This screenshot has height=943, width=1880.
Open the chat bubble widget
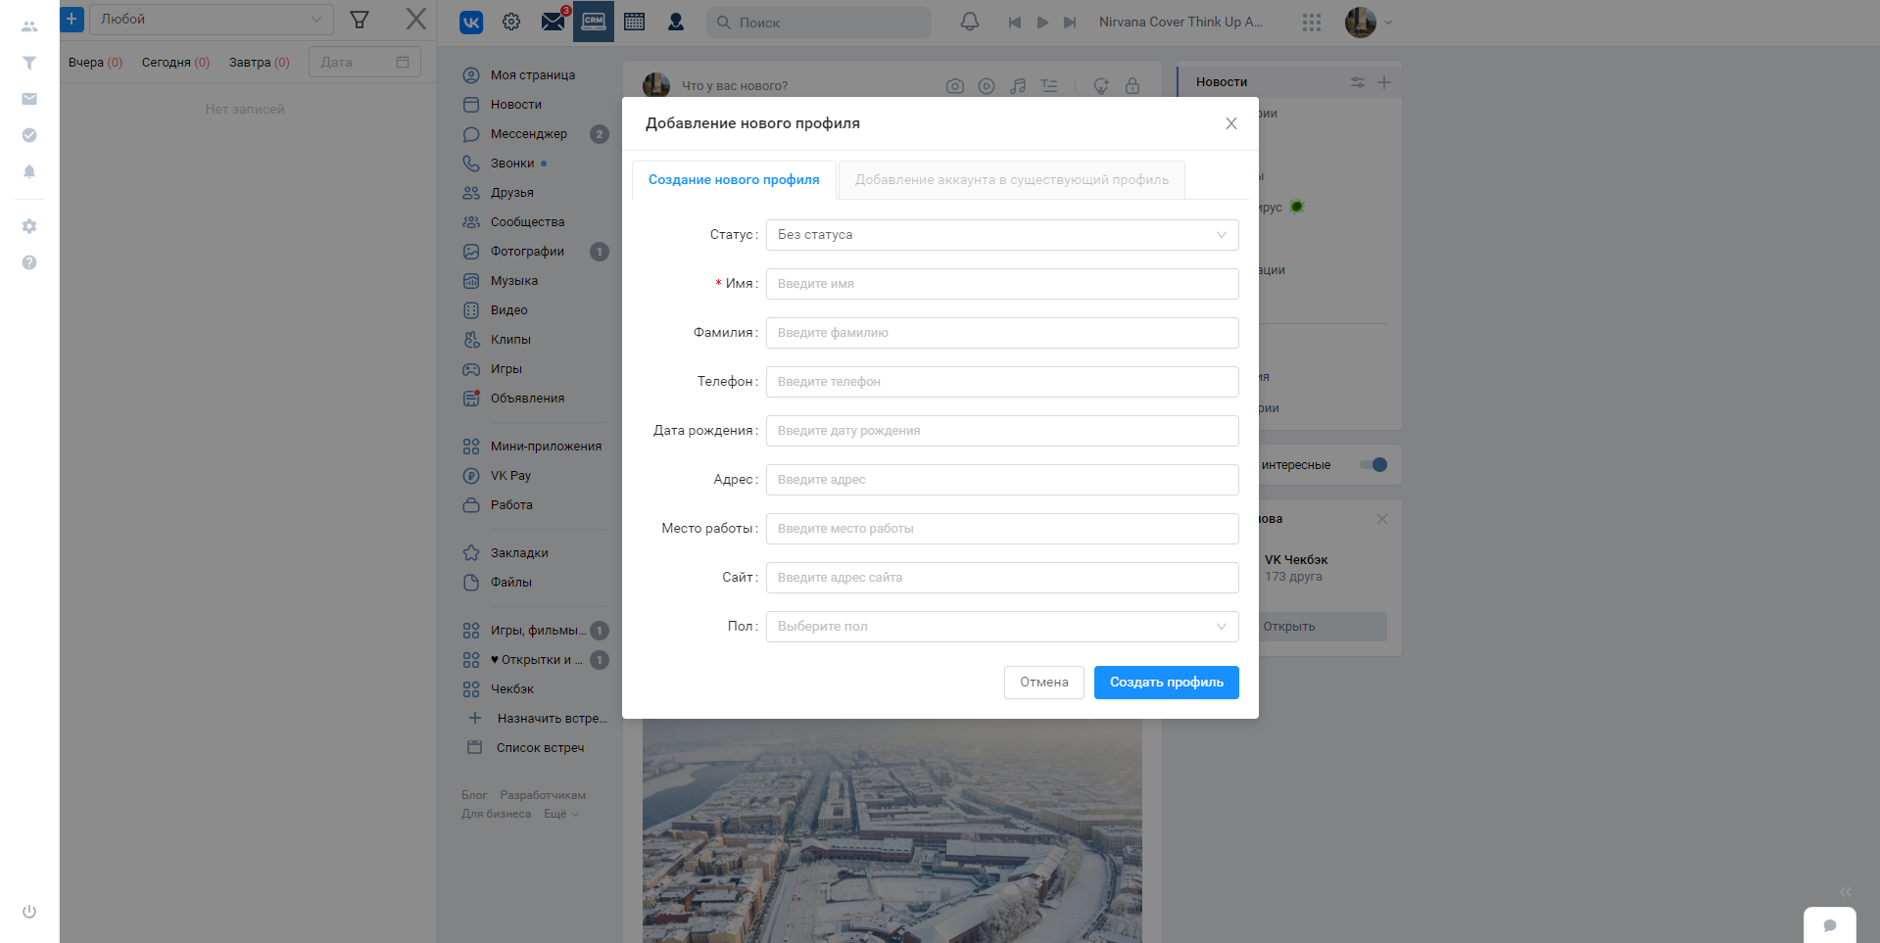coord(1830,925)
